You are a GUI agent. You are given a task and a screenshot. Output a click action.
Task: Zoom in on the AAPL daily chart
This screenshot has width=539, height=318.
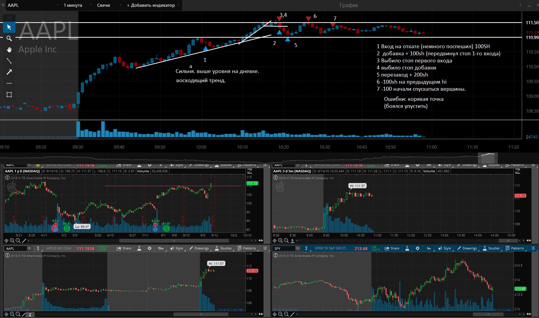(x=12, y=241)
